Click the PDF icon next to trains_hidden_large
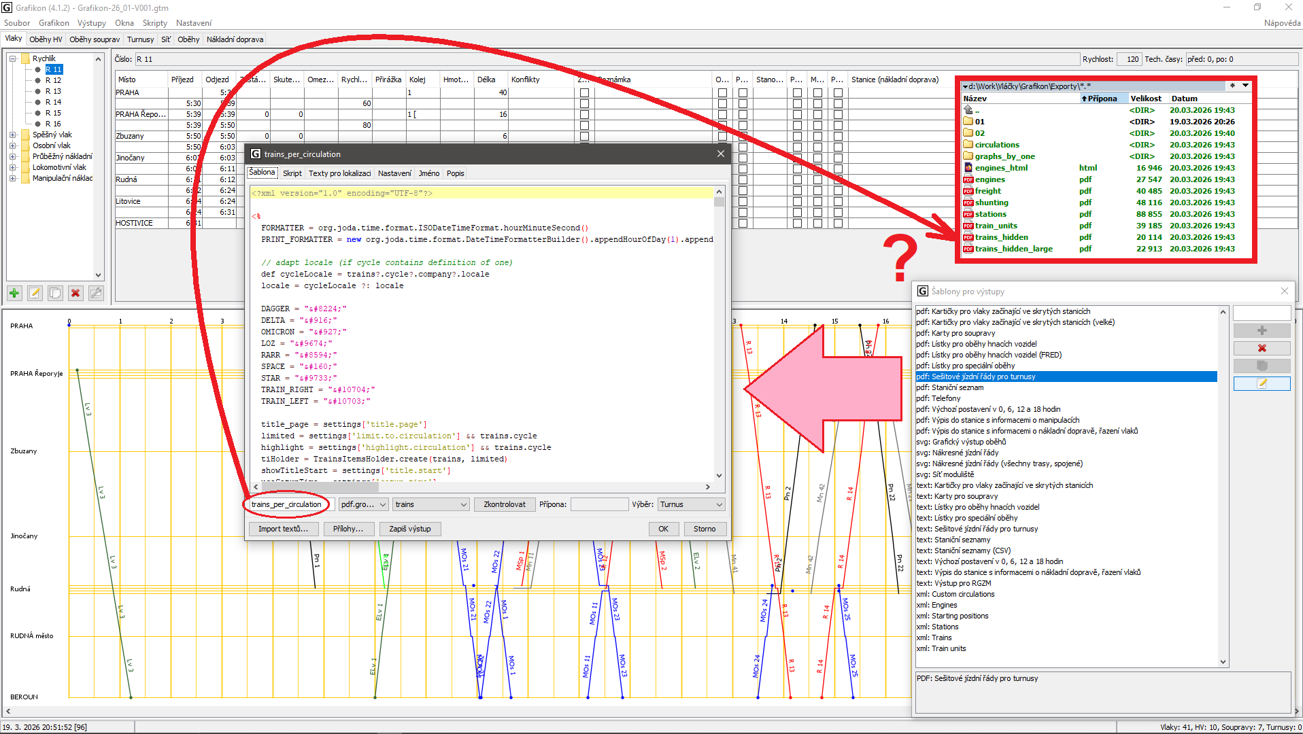The image size is (1303, 734). (x=968, y=249)
